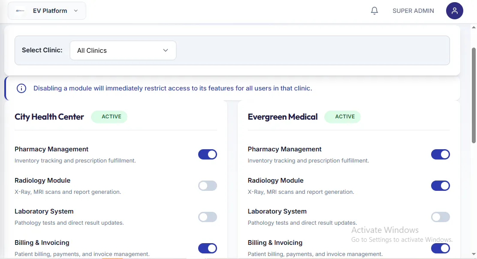The height and width of the screenshot is (259, 477).
Task: Click City Health Center Laboratory System label
Action: (44, 211)
